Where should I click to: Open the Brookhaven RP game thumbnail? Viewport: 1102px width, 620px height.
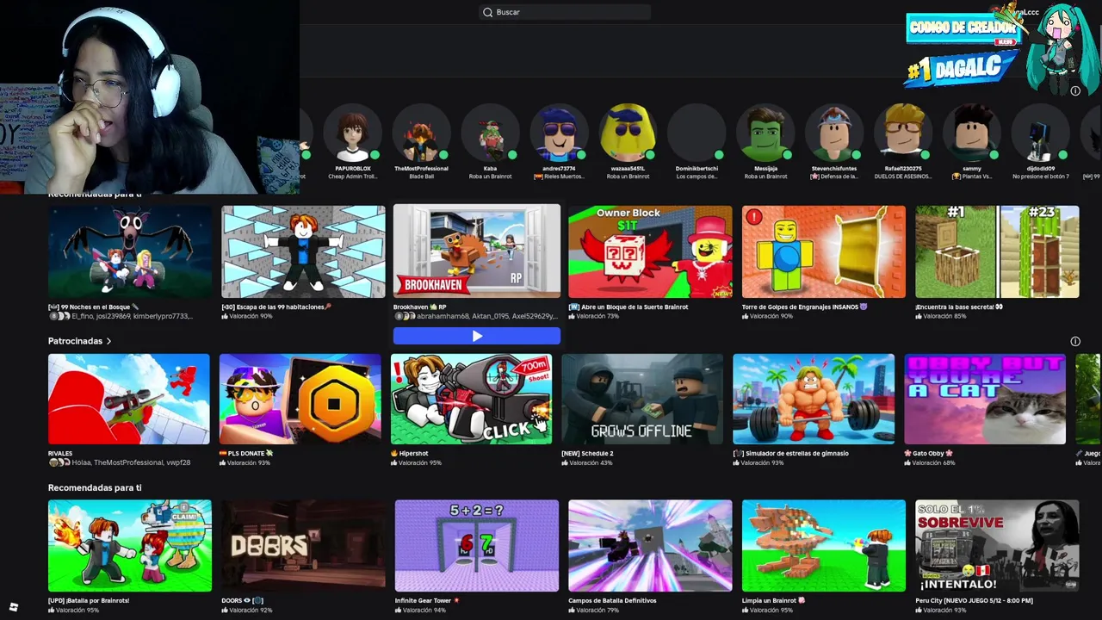[476, 251]
